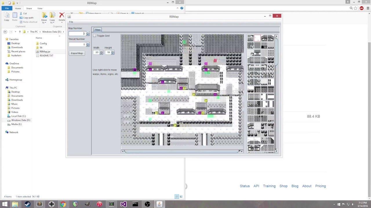Click into the Tileset Number field
Viewport: 371px width, 208px height.
77,44
